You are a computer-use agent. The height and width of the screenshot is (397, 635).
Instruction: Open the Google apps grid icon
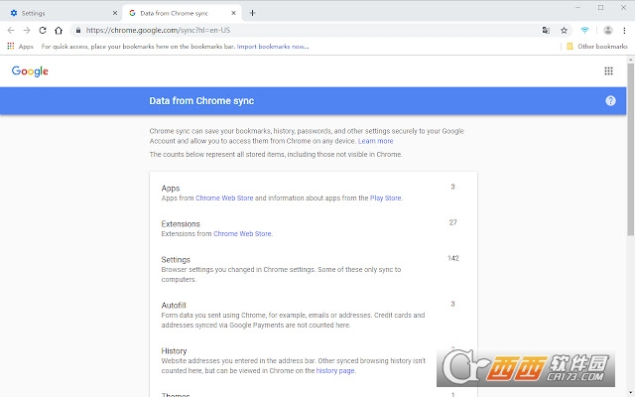(x=608, y=71)
